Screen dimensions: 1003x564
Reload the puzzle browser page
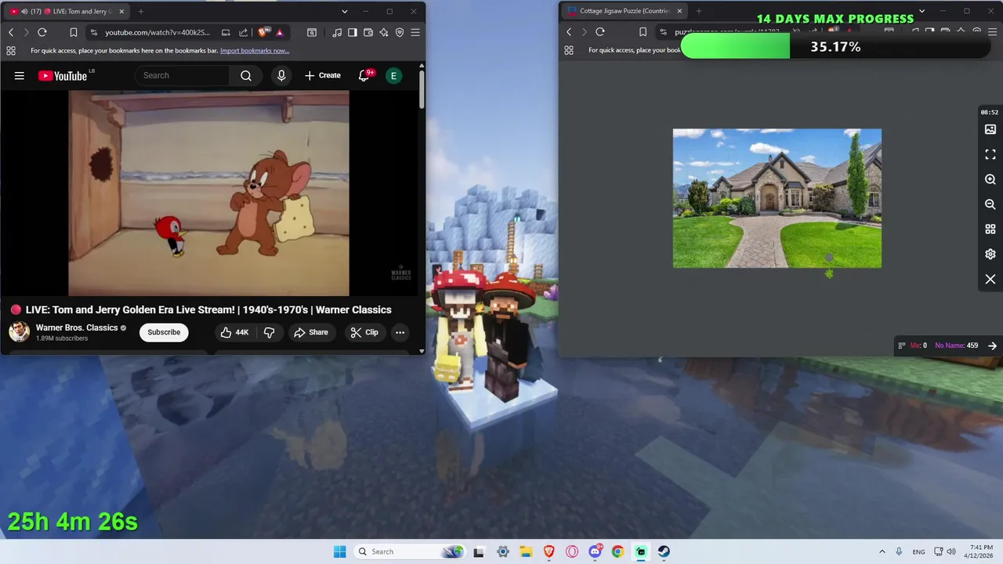(600, 32)
